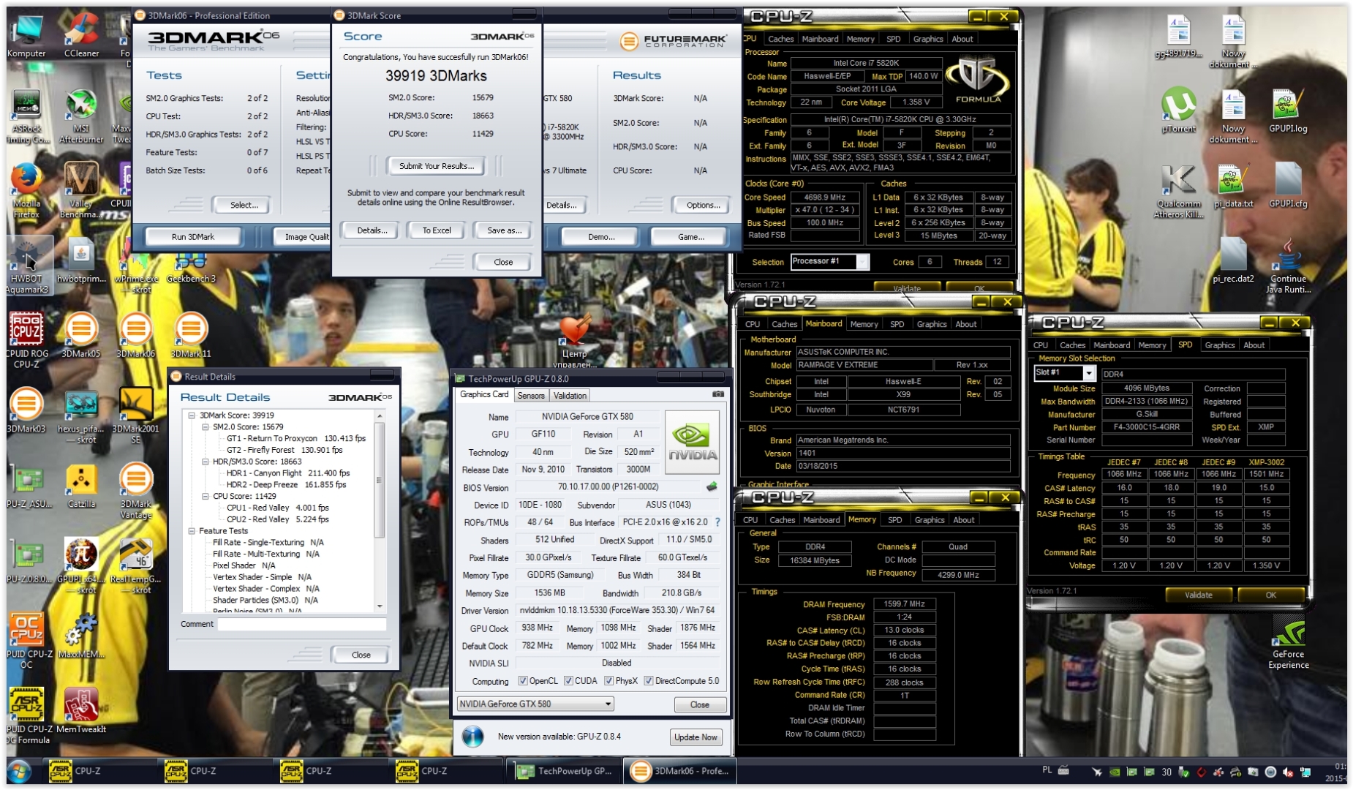Collapse SM2.0 Score tree node
The height and width of the screenshot is (790, 1353).
coord(206,427)
